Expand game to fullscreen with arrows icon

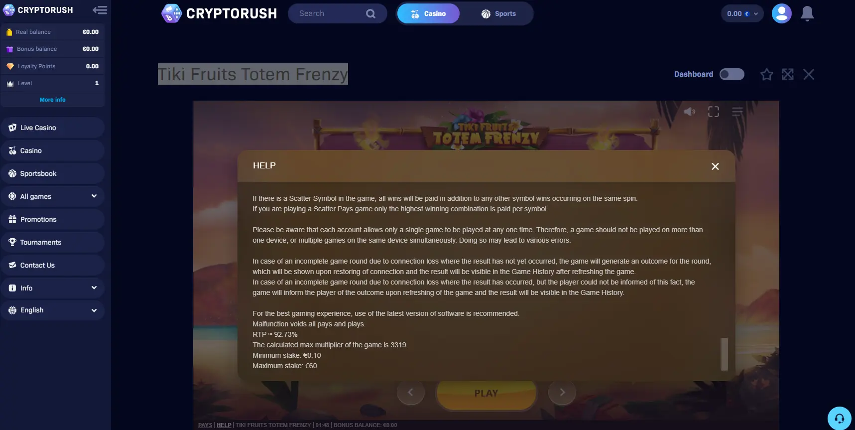point(788,74)
